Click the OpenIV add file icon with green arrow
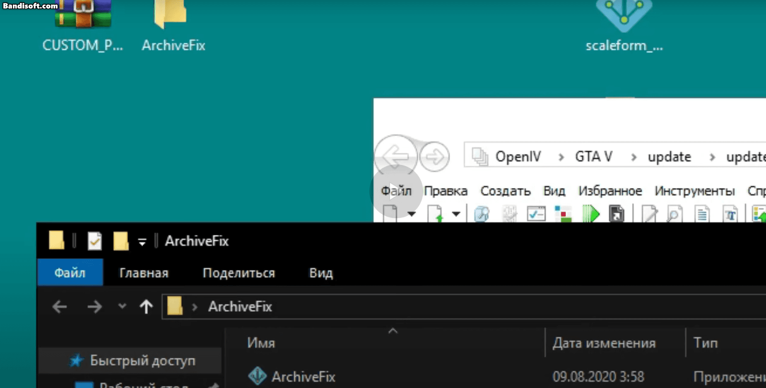The height and width of the screenshot is (388, 766). click(436, 213)
